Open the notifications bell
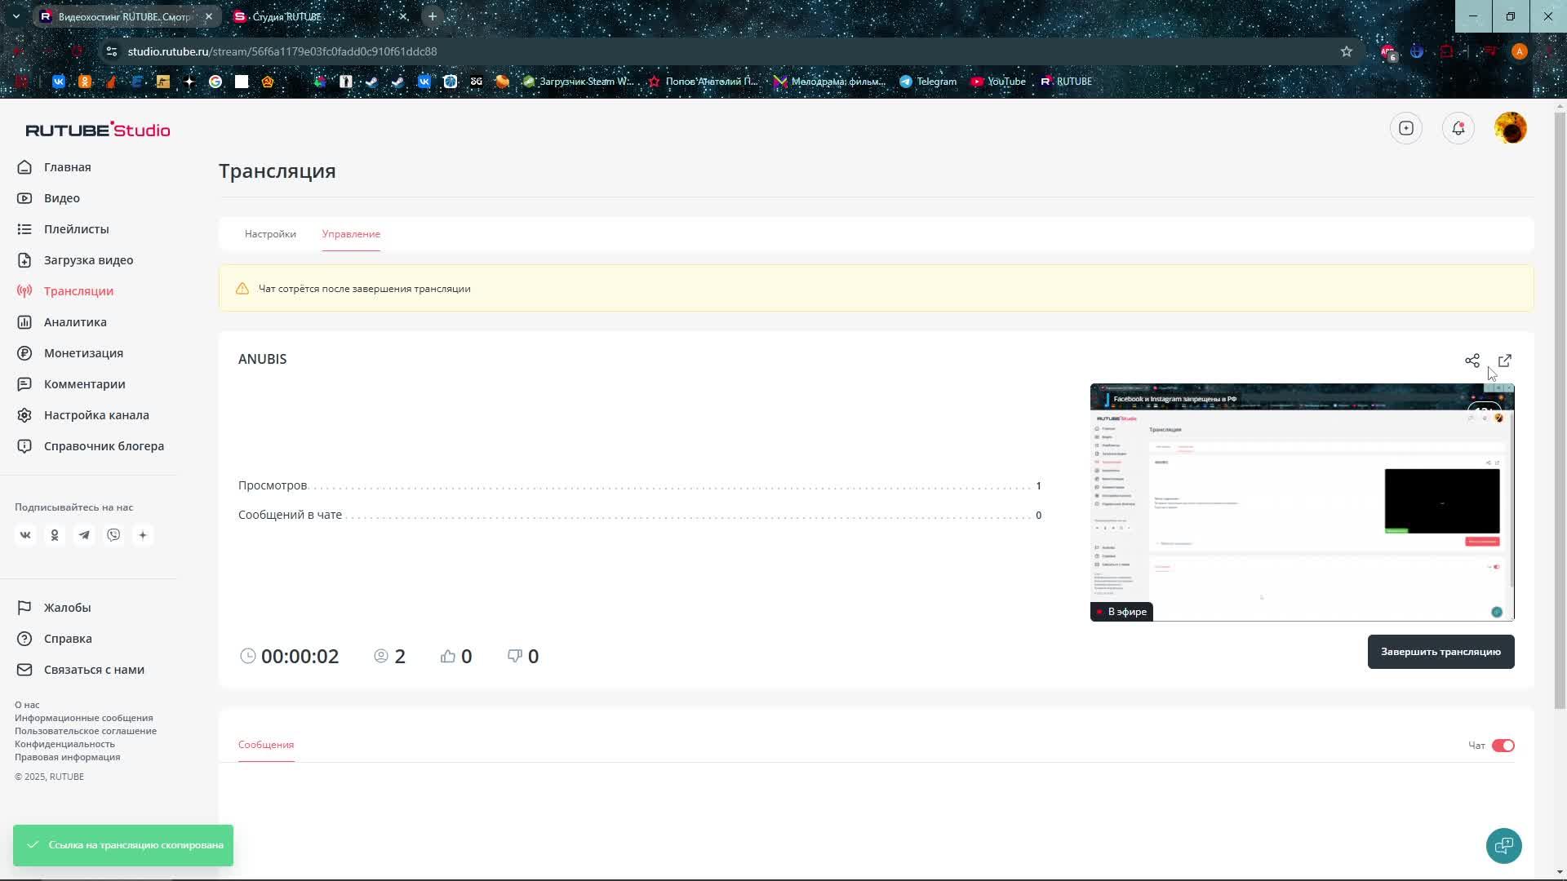This screenshot has width=1567, height=881. click(1458, 128)
